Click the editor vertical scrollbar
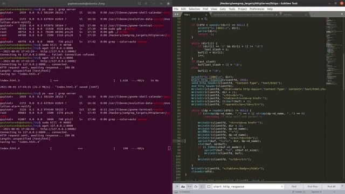Image resolution: width=345 pixels, height=194 pixels. tap(343, 73)
